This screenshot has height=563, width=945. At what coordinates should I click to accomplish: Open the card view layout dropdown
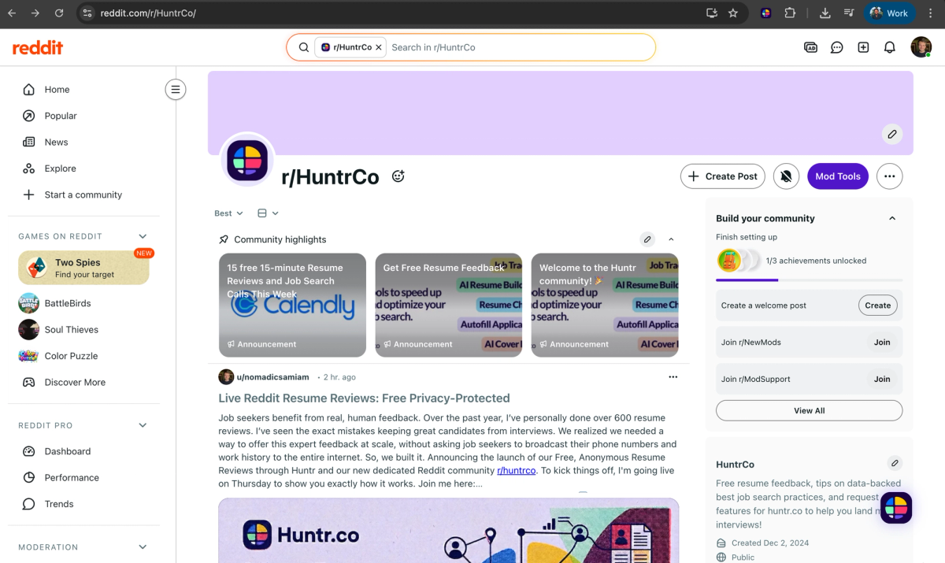click(x=269, y=213)
